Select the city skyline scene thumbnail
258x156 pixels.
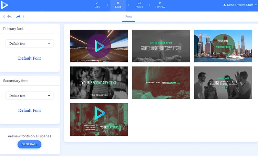point(223,46)
